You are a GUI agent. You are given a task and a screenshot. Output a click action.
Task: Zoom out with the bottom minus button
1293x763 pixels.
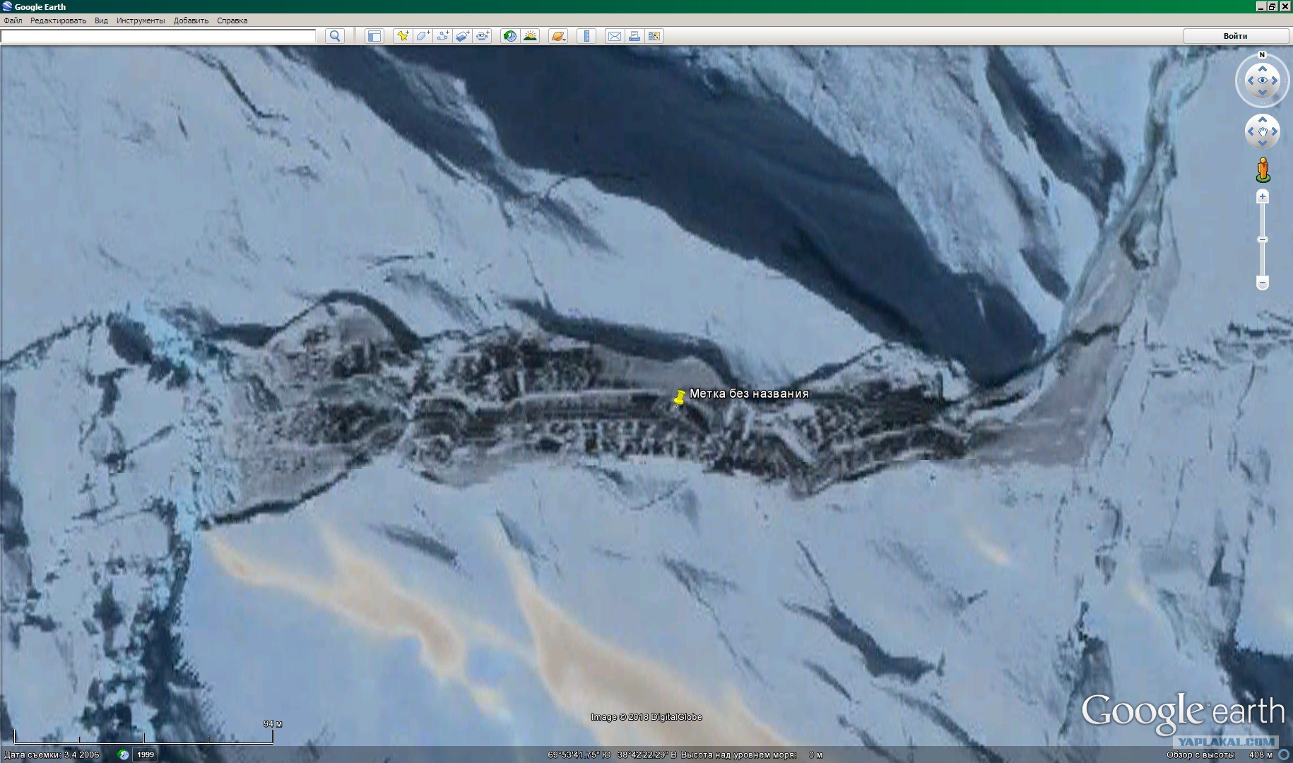1263,283
